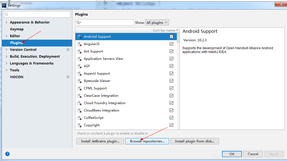
Task: Toggle the CoffeeScript checkbox
Action: tap(171, 118)
